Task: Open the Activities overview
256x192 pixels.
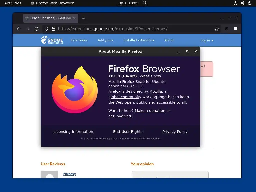Action: [x=13, y=3]
